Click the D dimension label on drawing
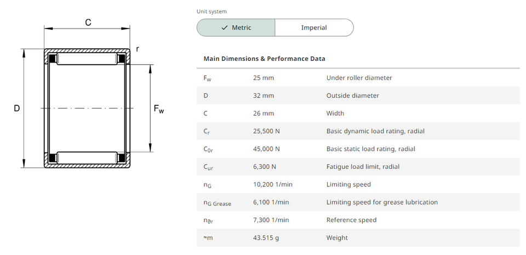The height and width of the screenshot is (255, 526). point(16,109)
